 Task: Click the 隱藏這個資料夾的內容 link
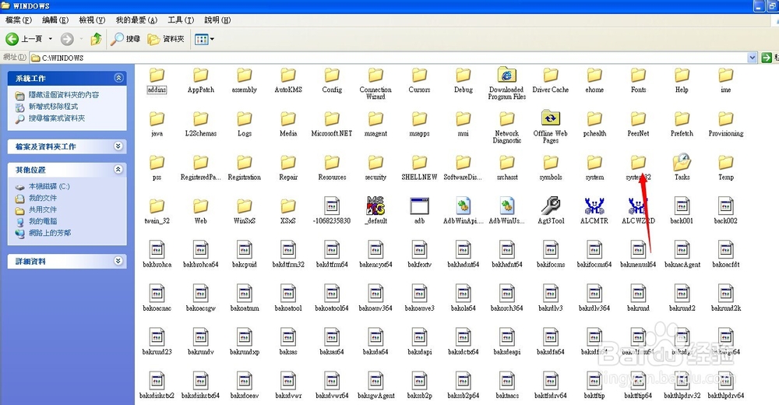(64, 94)
